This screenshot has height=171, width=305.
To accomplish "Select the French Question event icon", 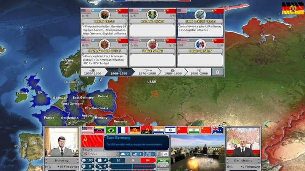I will [200, 44].
